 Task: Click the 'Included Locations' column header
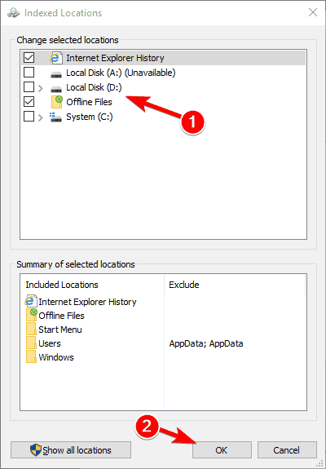coord(62,285)
